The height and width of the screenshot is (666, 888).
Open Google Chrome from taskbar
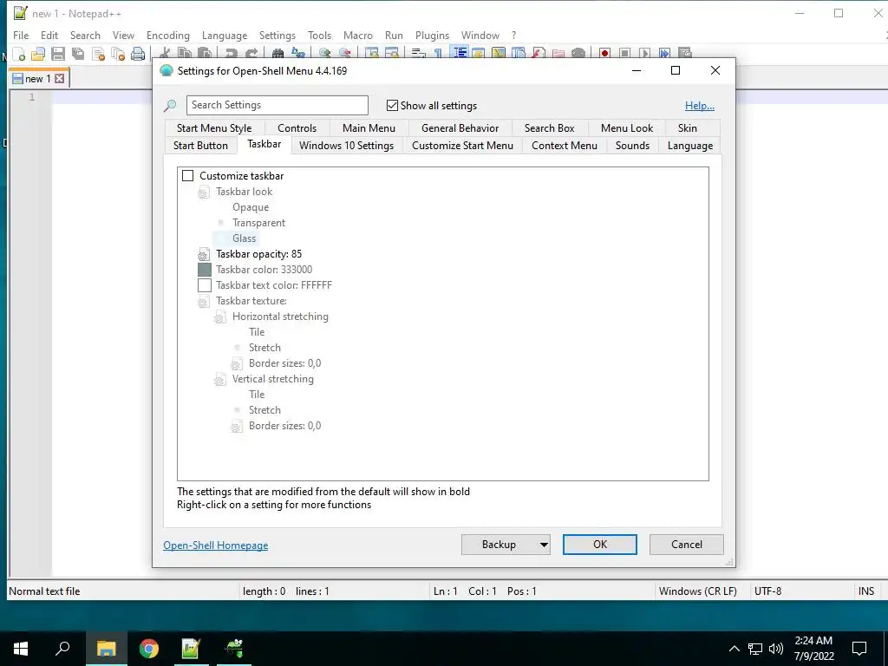coord(149,649)
